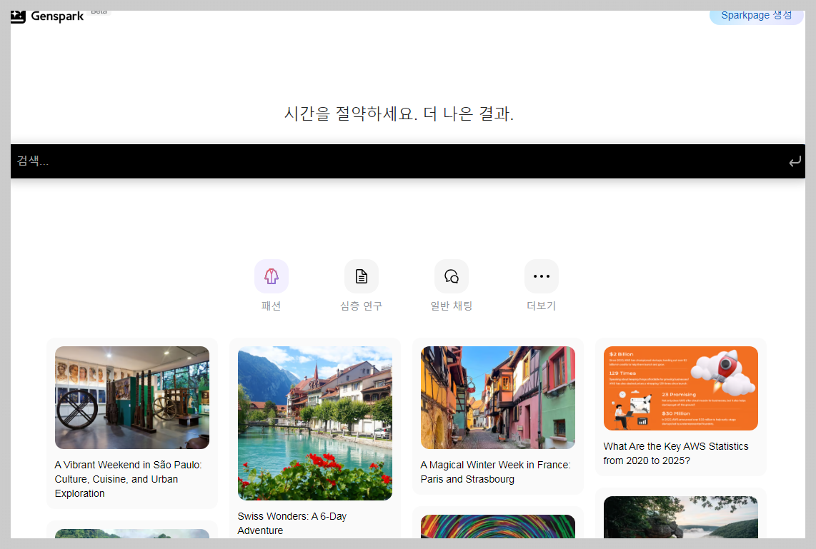Viewport: 816px width, 549px height.
Task: Submit search with enter arrow icon
Action: [x=795, y=161]
